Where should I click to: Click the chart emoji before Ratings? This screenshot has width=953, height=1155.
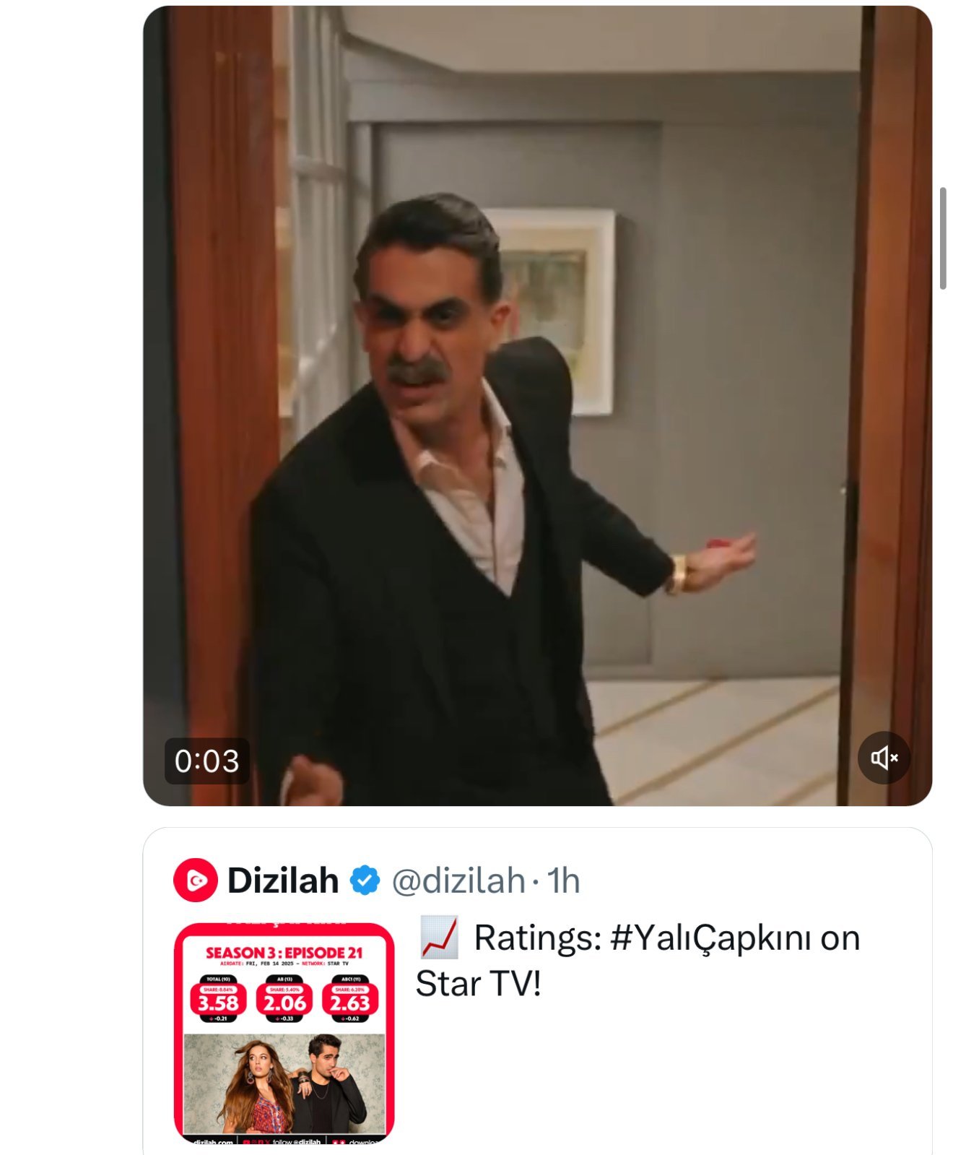(438, 938)
